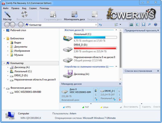Select the Неразмеченная область 0 drive icon
Viewport: 162px width, 123px height.
point(68,60)
